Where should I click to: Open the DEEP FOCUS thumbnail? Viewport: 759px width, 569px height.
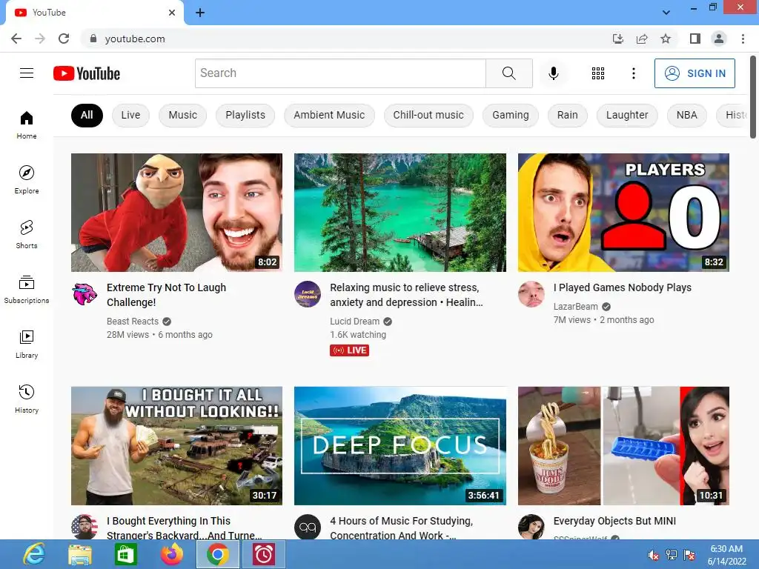[x=400, y=445]
